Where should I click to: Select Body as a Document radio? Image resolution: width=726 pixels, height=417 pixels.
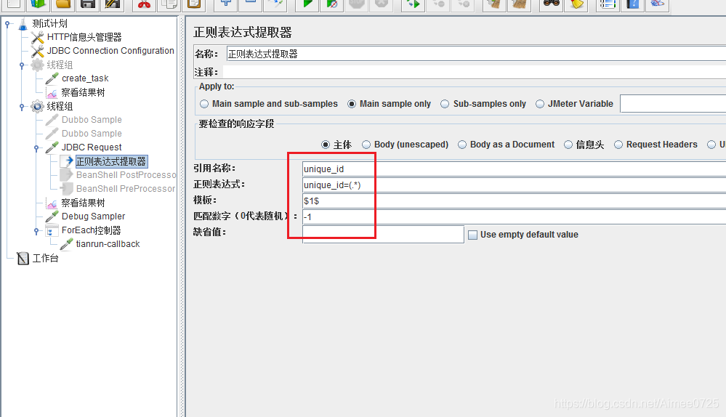tap(462, 145)
